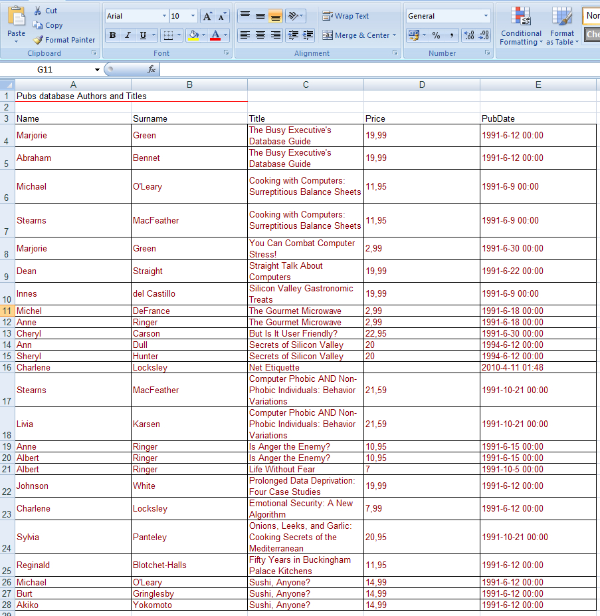This screenshot has width=600, height=616.
Task: Toggle Italic formatting
Action: [128, 35]
